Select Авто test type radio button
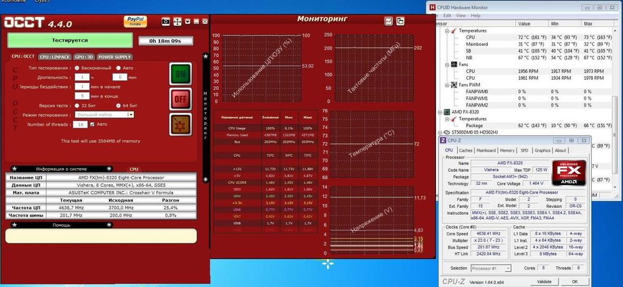This screenshot has height=287, width=623. 118,68
